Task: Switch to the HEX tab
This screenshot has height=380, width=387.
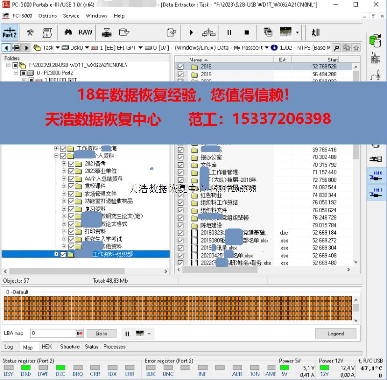Action: (x=46, y=347)
